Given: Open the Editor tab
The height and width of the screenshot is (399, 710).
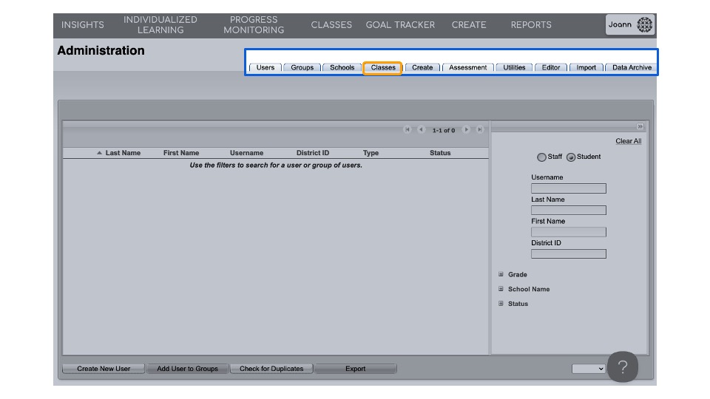Looking at the screenshot, I should coord(551,67).
